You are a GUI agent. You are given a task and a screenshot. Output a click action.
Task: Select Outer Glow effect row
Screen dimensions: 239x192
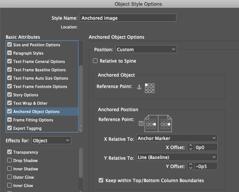click(42, 177)
